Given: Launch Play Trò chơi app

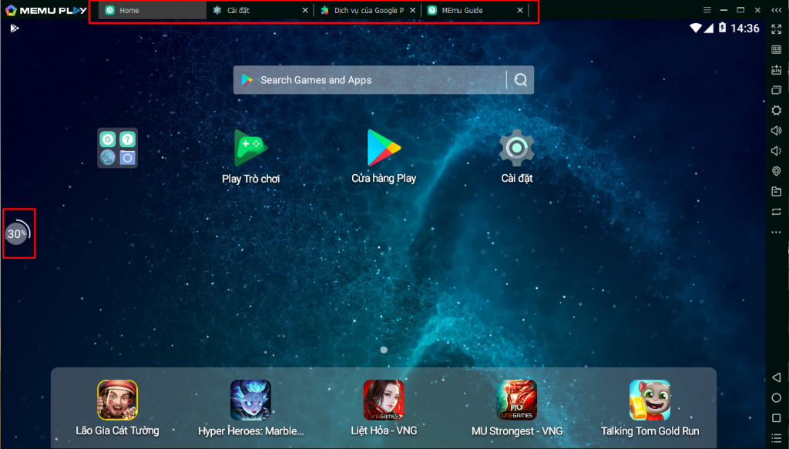Looking at the screenshot, I should click(x=250, y=157).
